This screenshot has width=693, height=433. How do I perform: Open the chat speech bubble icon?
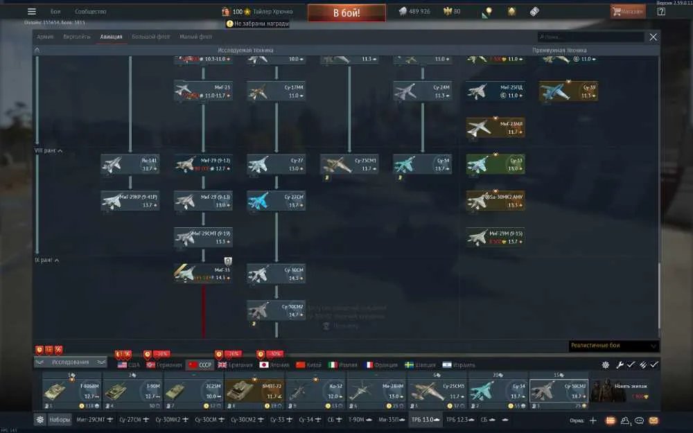(639, 421)
